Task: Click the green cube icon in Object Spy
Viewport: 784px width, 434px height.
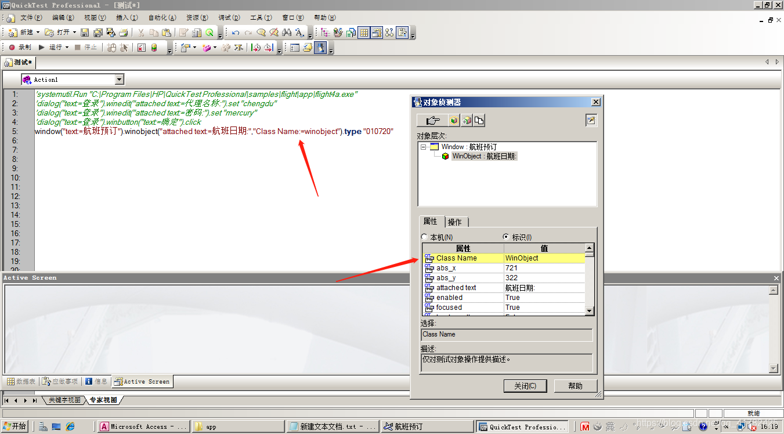Action: click(x=454, y=121)
